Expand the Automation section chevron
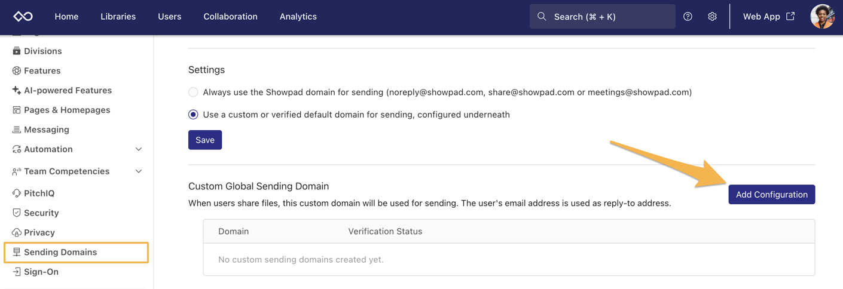 139,149
